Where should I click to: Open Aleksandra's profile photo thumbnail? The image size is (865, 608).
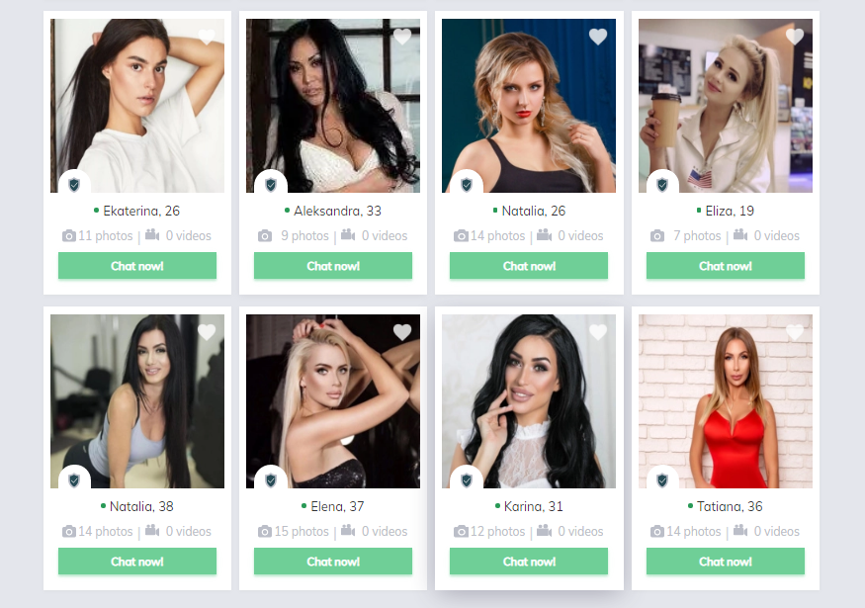click(333, 106)
